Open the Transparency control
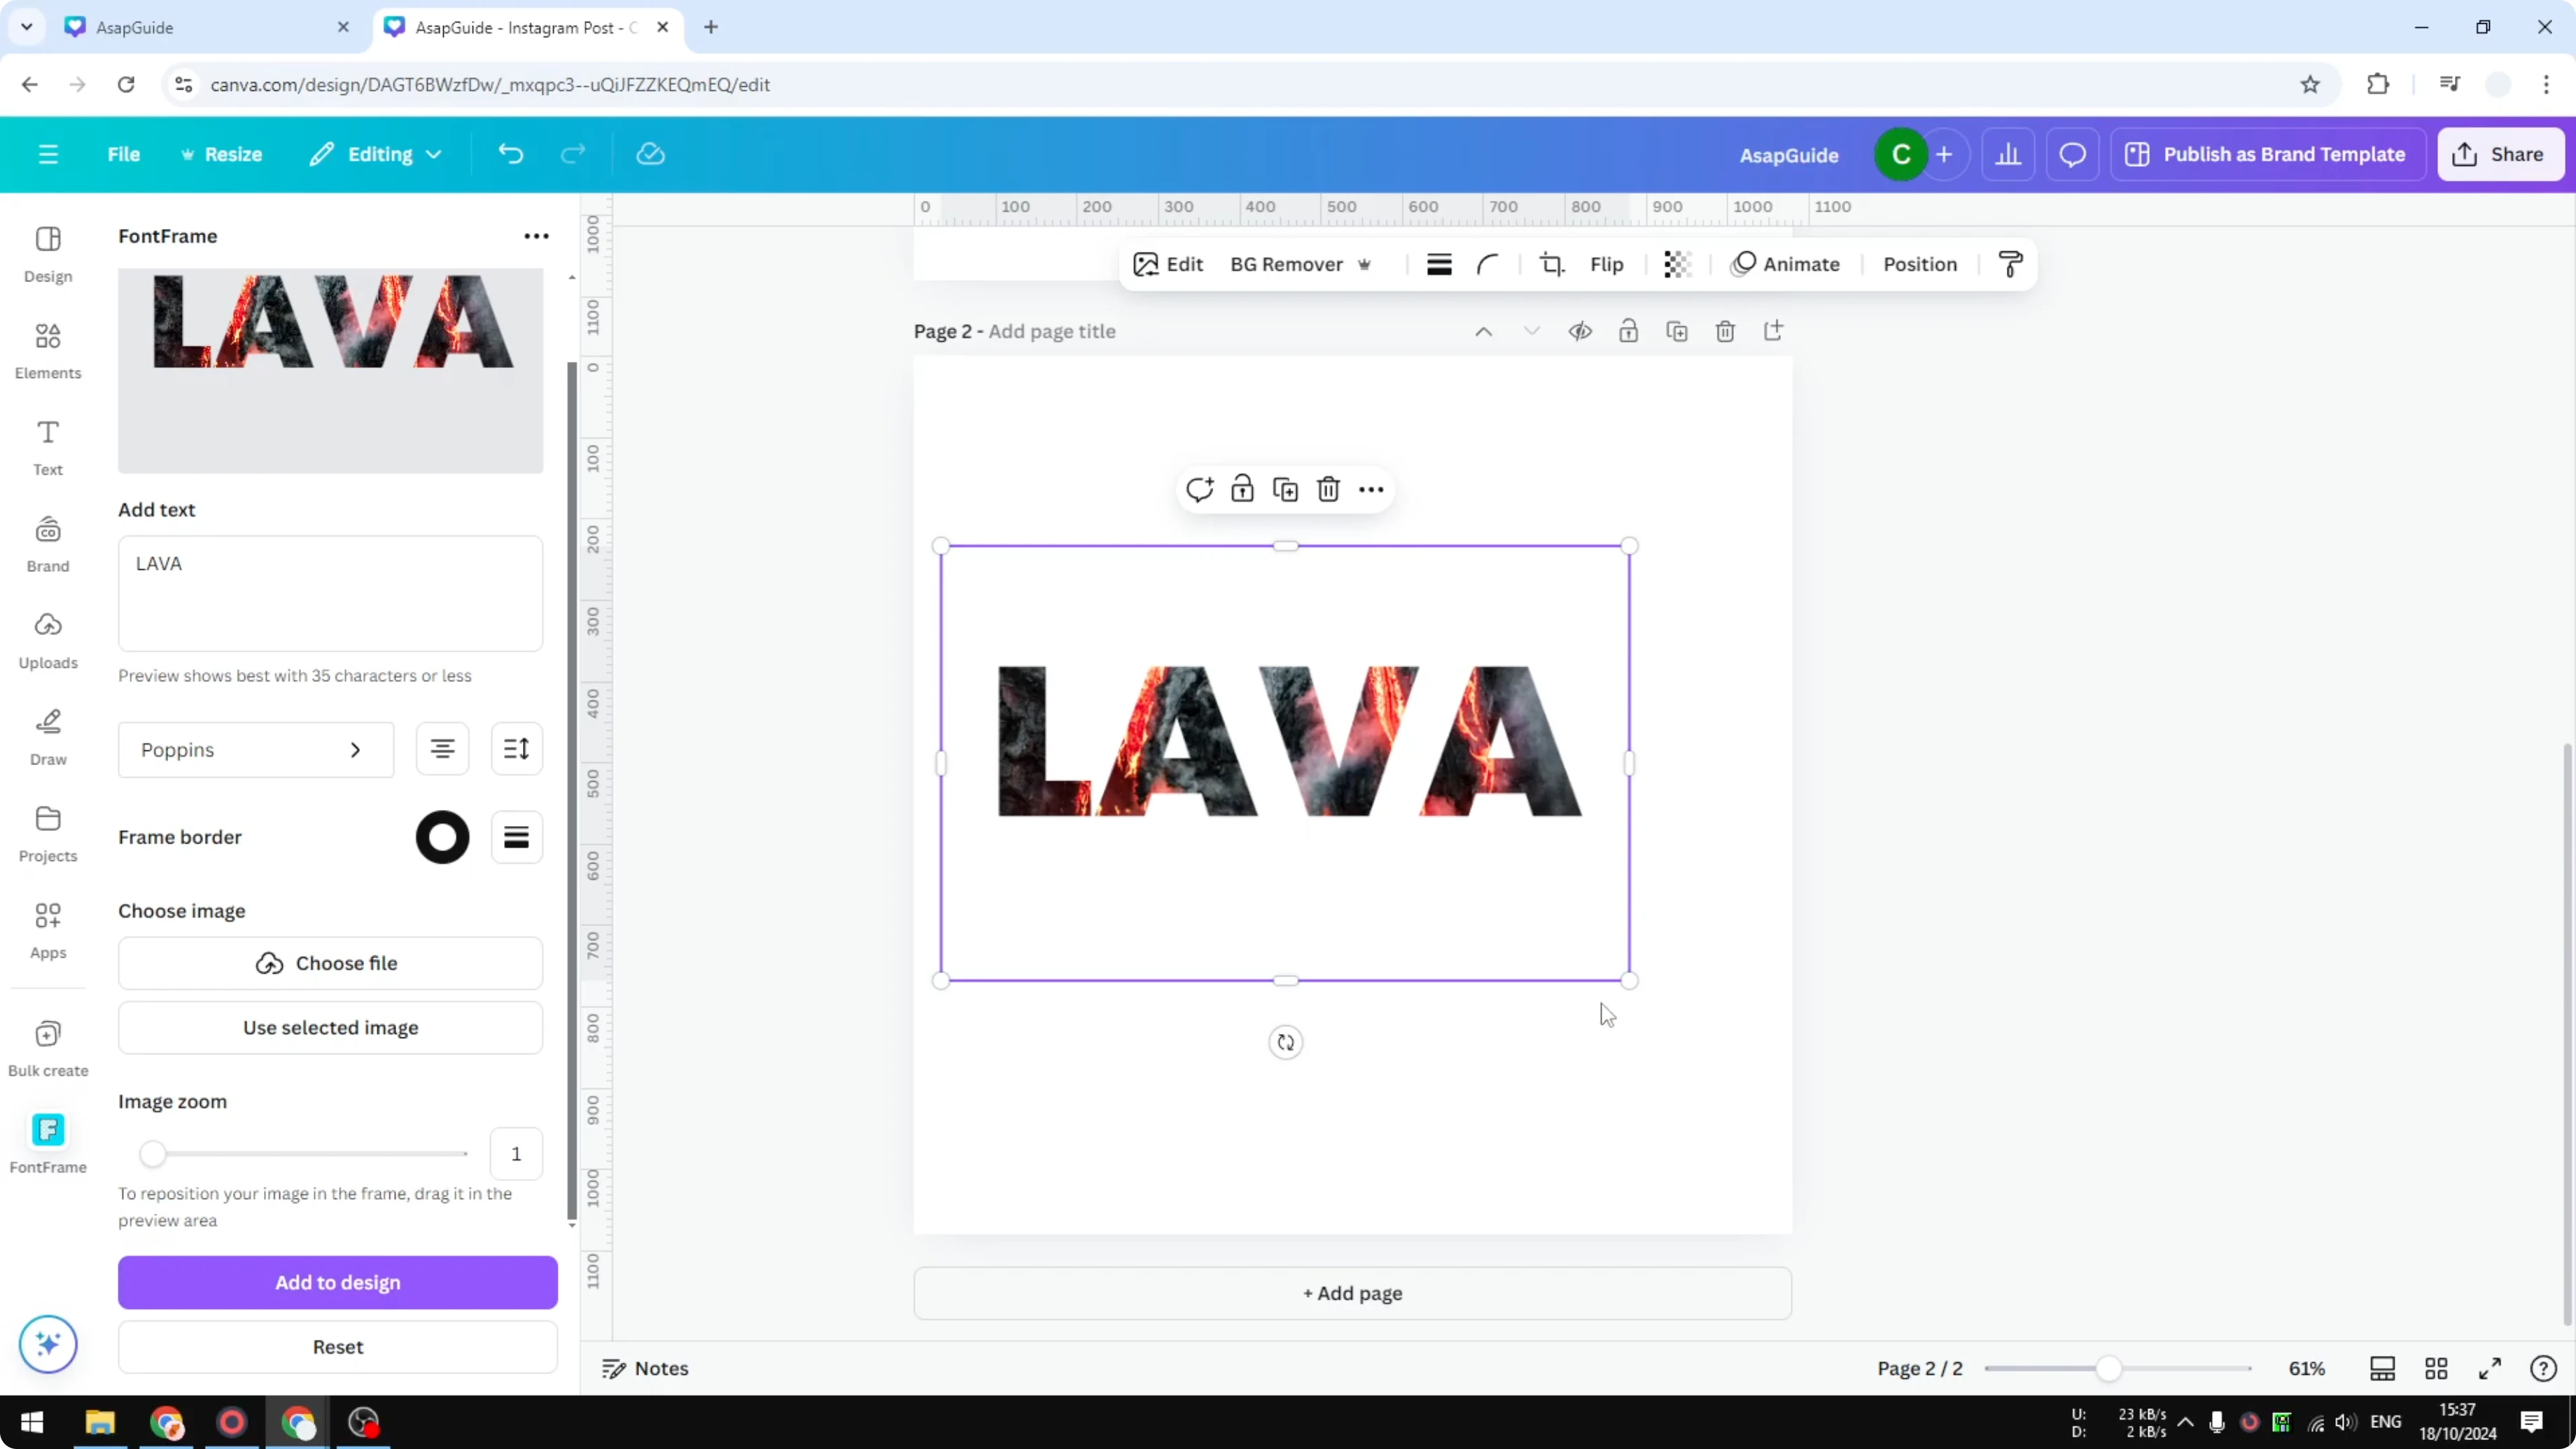2576x1449 pixels. click(1676, 264)
